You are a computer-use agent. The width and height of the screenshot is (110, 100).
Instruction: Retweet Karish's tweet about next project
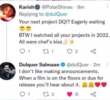pyautogui.click(x=45, y=52)
